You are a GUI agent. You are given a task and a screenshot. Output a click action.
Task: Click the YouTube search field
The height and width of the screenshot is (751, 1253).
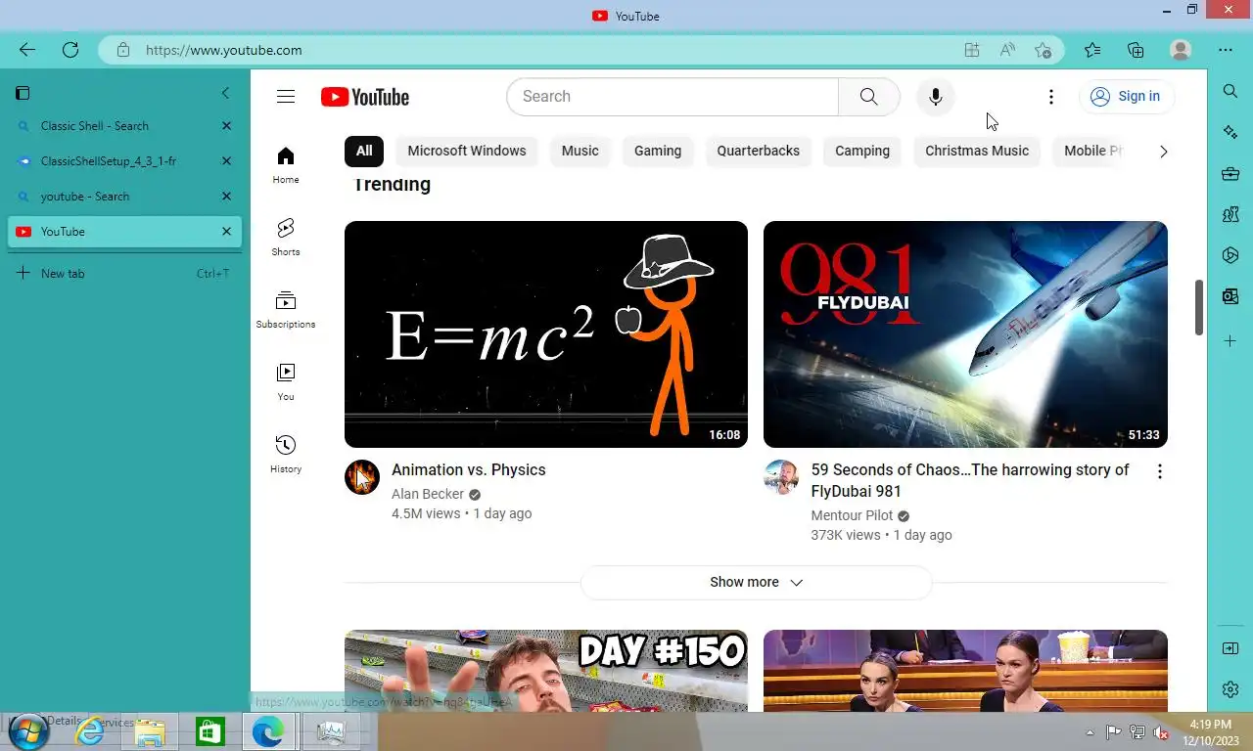(673, 96)
